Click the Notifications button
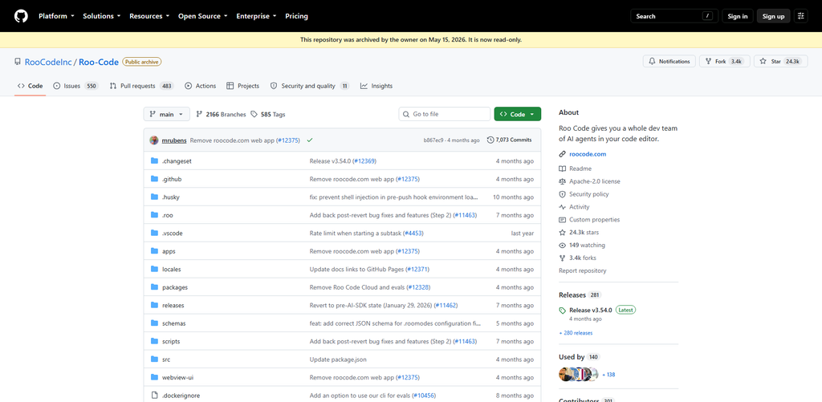This screenshot has height=402, width=822. tap(669, 61)
